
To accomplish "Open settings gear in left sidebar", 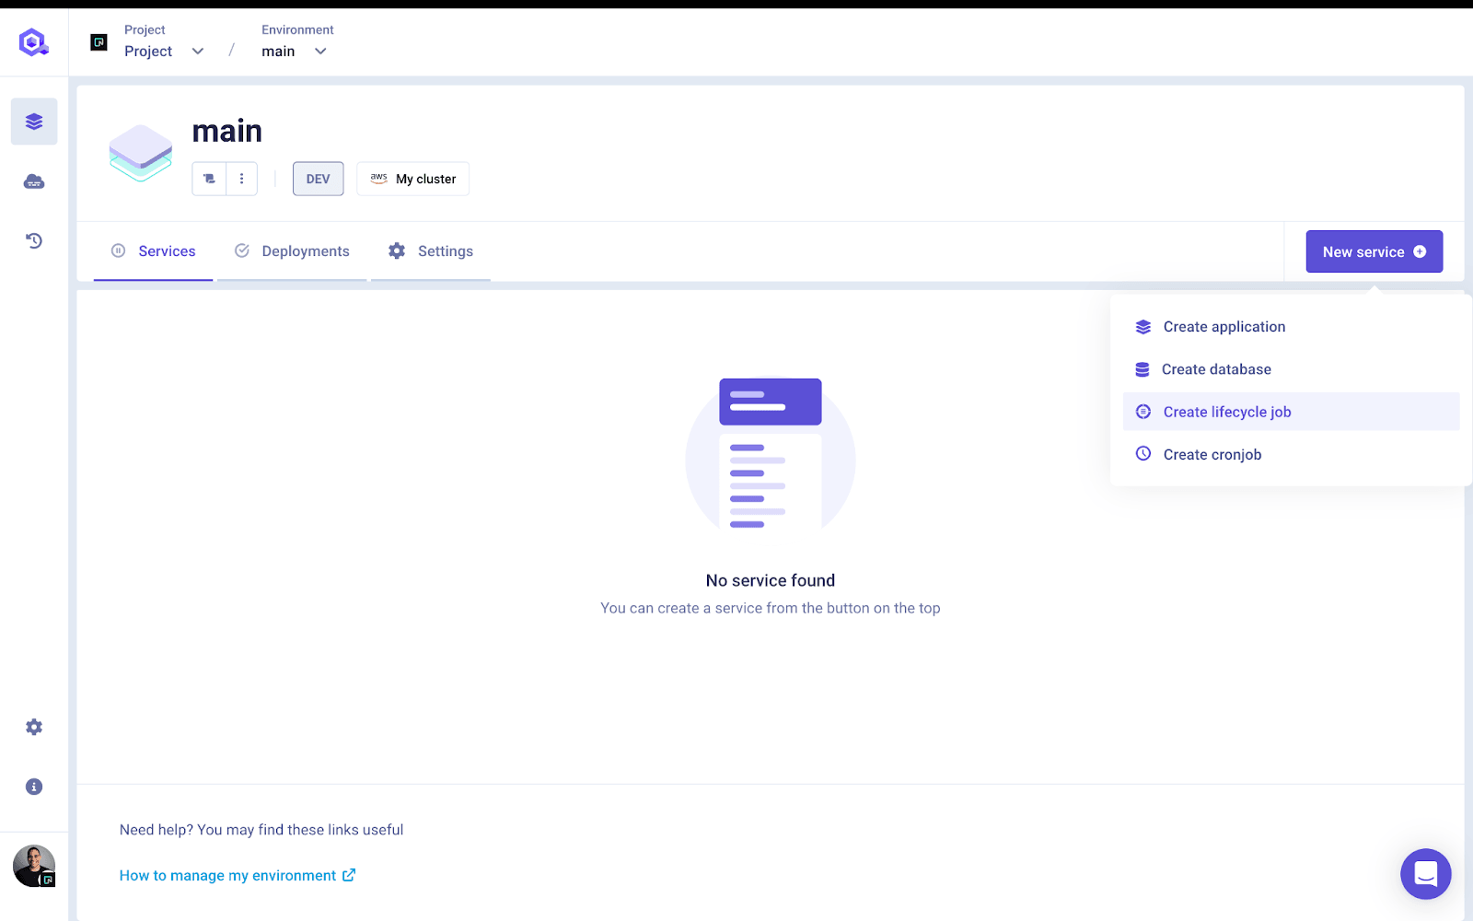I will [x=34, y=728].
